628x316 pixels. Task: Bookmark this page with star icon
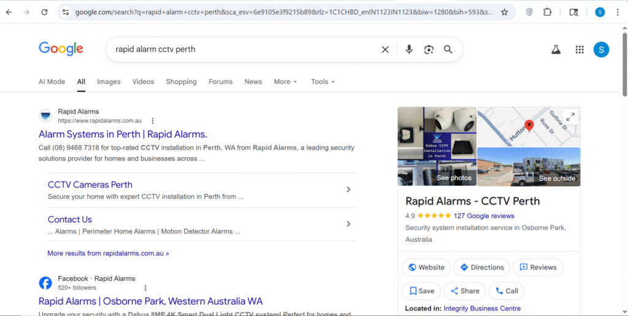point(504,12)
